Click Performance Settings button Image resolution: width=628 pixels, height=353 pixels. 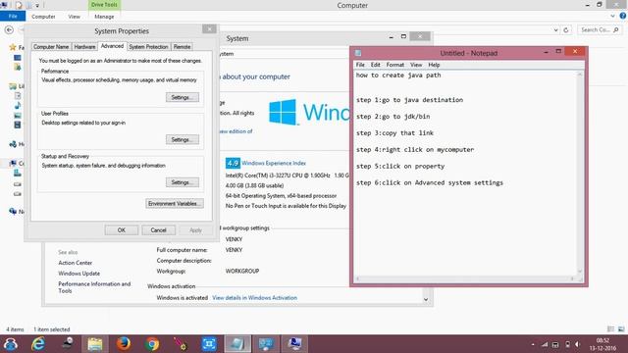183,97
